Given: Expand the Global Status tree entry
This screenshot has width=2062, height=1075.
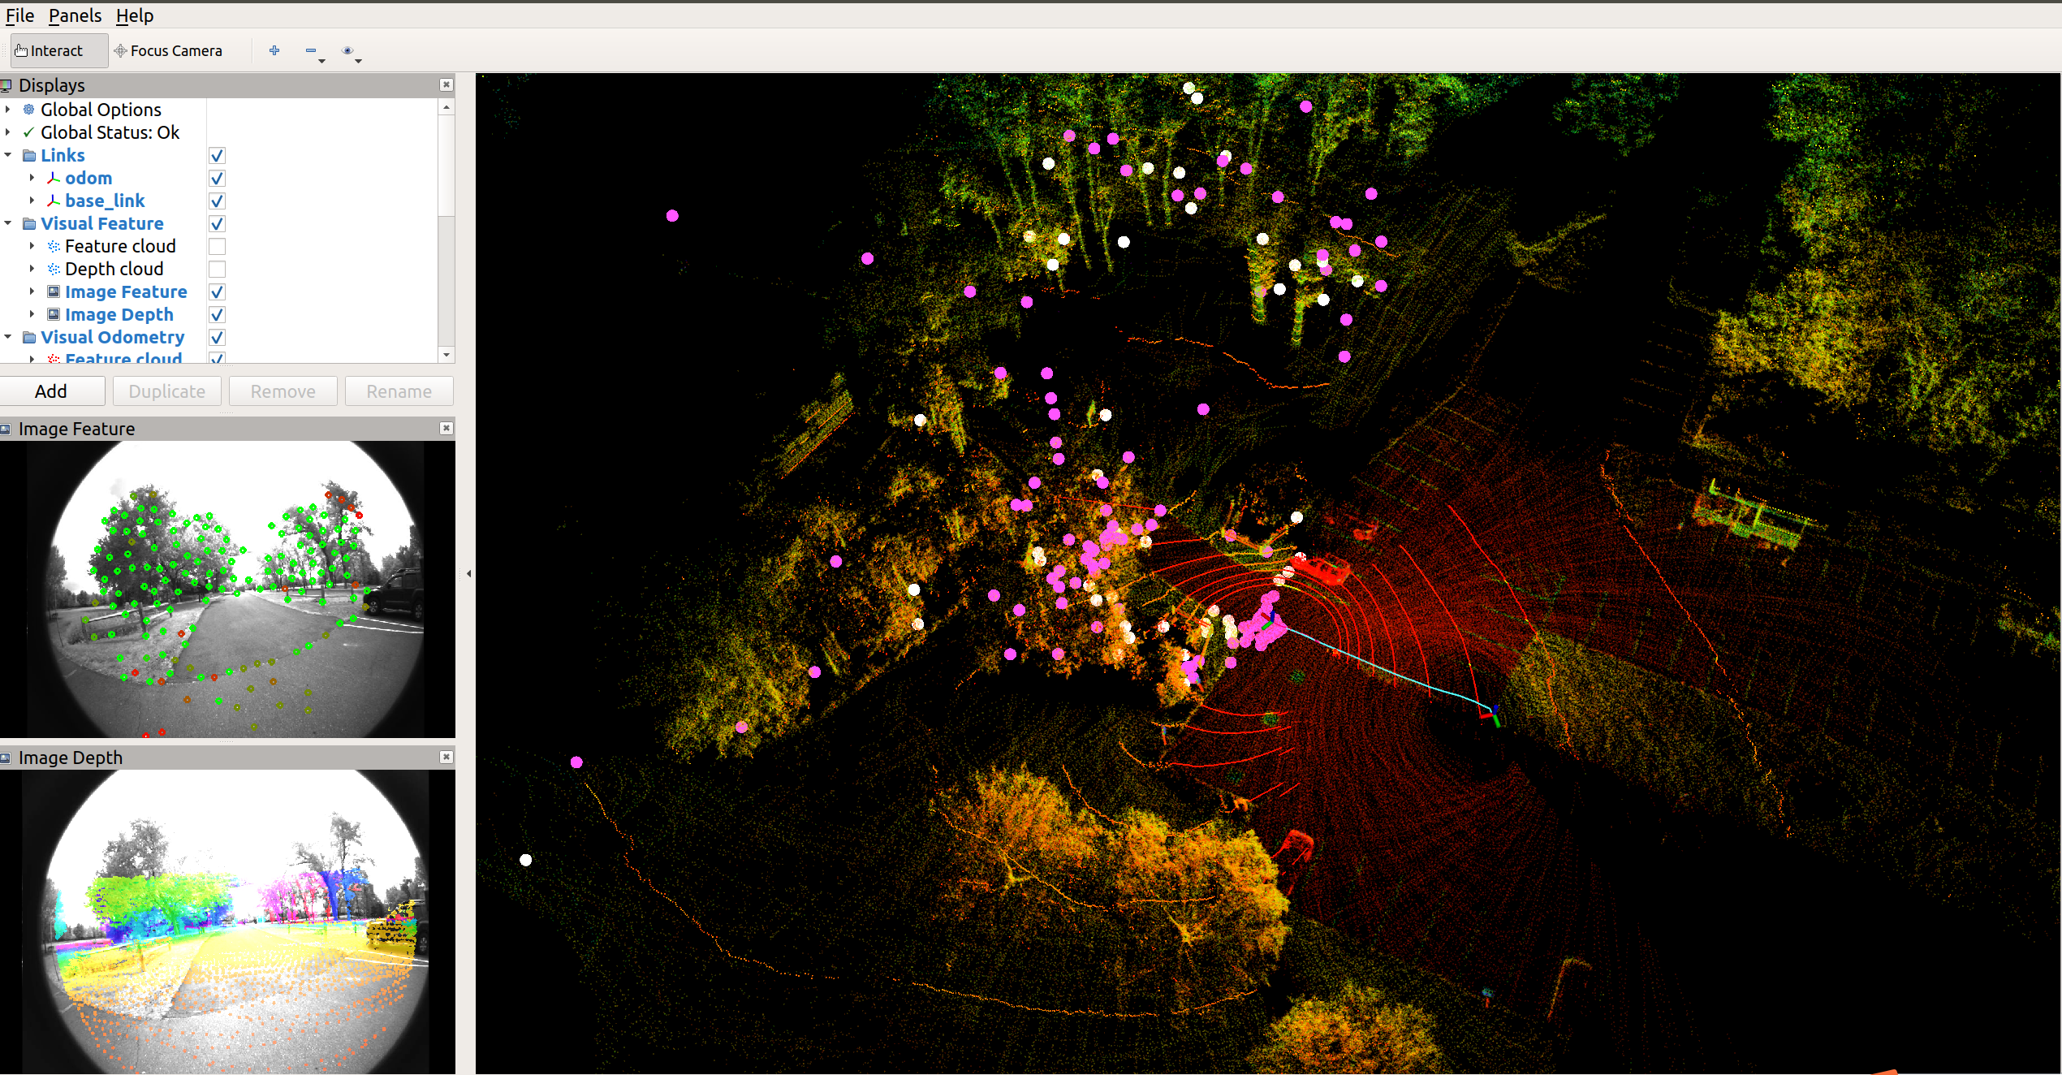Looking at the screenshot, I should point(8,132).
